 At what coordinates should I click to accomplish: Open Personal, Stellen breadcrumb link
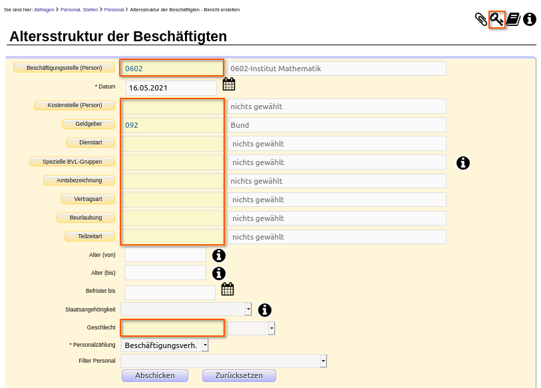(x=79, y=10)
